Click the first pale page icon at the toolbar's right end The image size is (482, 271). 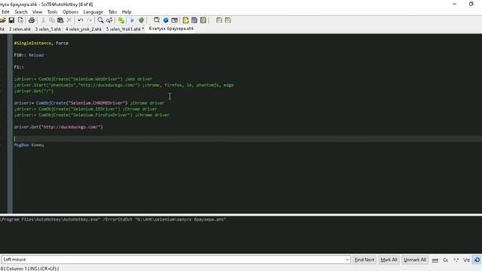click(x=219, y=20)
